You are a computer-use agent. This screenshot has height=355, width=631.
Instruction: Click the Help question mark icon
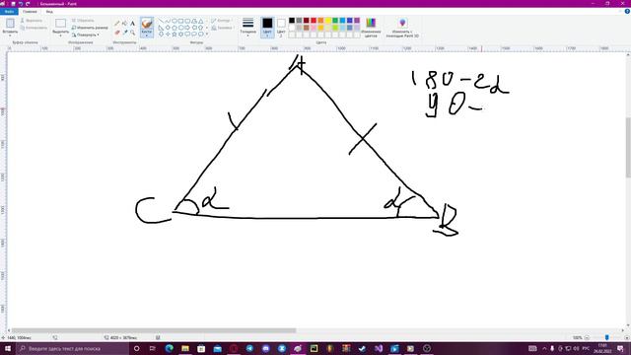pyautogui.click(x=627, y=11)
